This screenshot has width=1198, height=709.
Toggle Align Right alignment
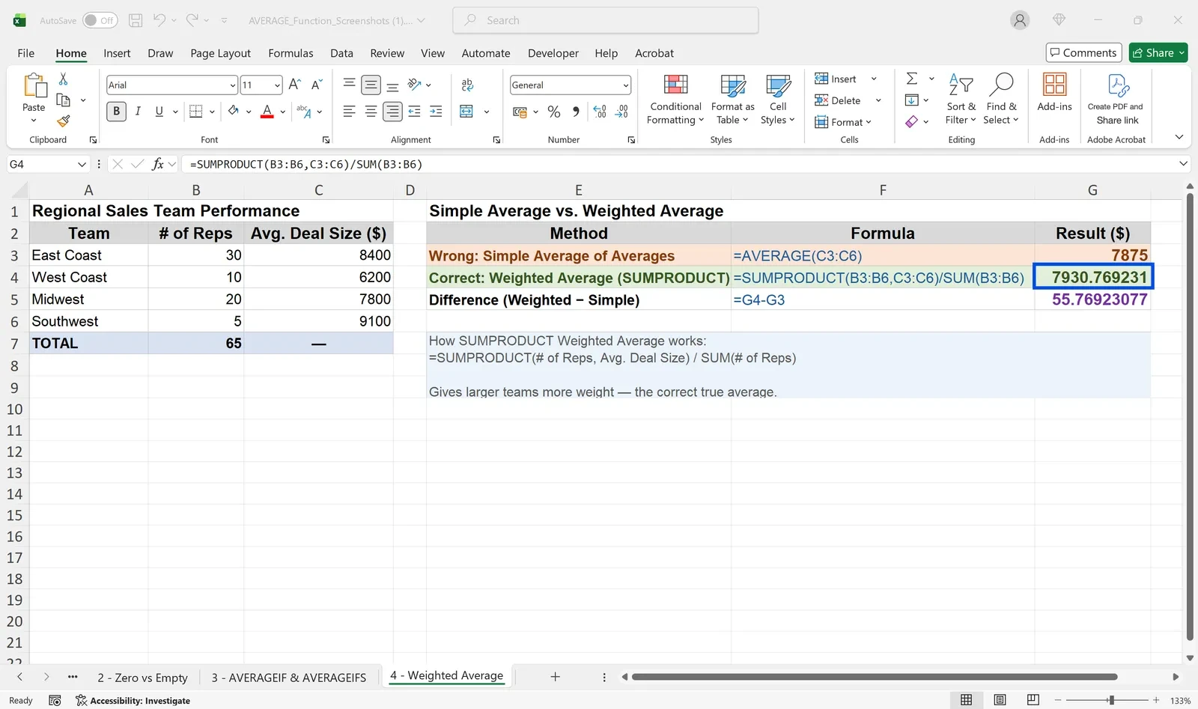[x=392, y=112]
